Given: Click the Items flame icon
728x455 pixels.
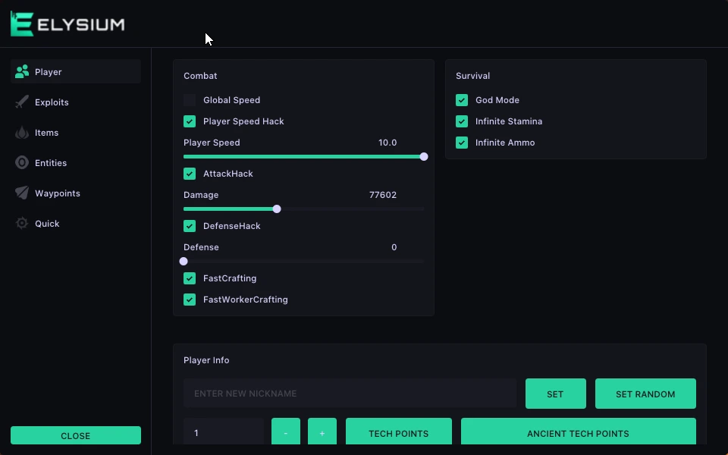Looking at the screenshot, I should tap(22, 133).
